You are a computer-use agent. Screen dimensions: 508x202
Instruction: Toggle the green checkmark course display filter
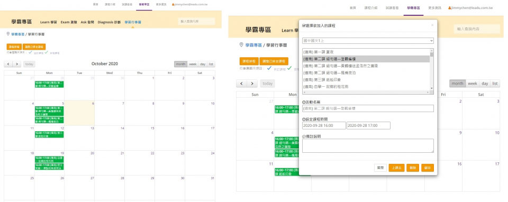click(x=47, y=52)
